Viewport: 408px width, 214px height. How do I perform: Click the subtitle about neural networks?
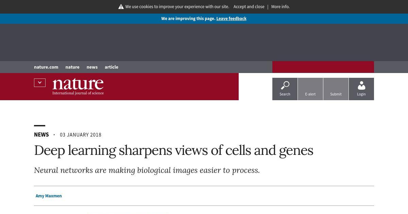(147, 170)
